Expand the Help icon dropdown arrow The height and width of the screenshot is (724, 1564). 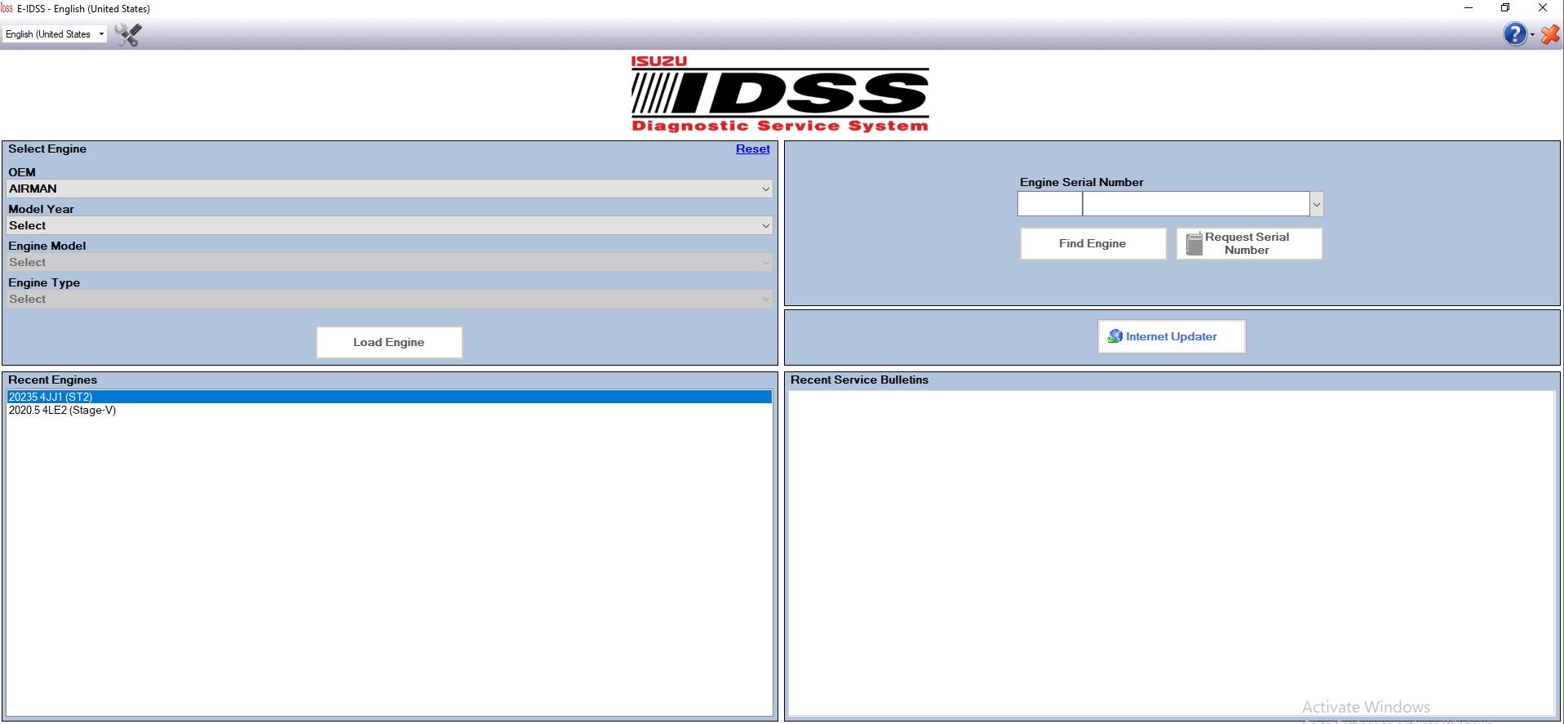click(1532, 34)
